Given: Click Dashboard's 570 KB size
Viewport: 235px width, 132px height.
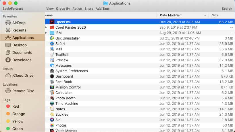Looking at the screenshot, I should (x=227, y=76).
